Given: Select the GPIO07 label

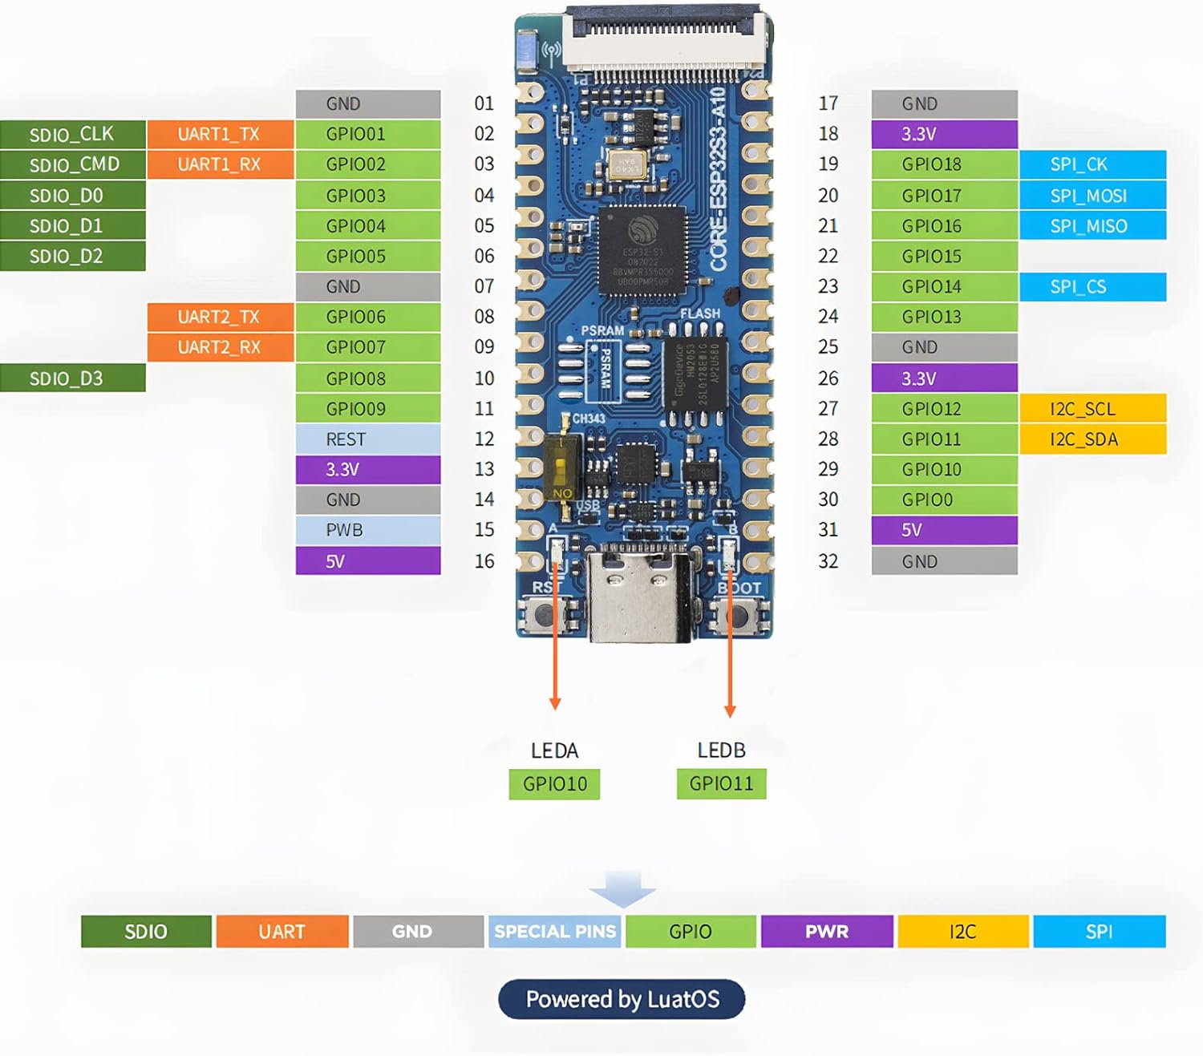Looking at the screenshot, I should coord(368,347).
